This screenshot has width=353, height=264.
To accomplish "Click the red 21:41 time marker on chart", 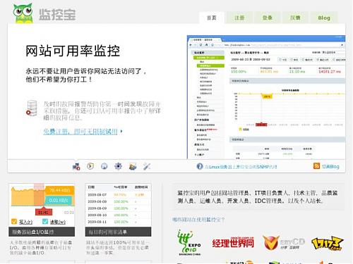I will coord(43,213).
